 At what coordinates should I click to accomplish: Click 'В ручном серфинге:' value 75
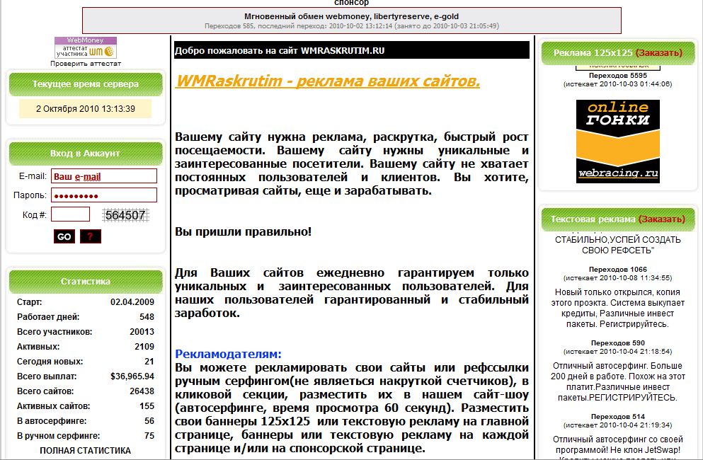[x=149, y=435]
